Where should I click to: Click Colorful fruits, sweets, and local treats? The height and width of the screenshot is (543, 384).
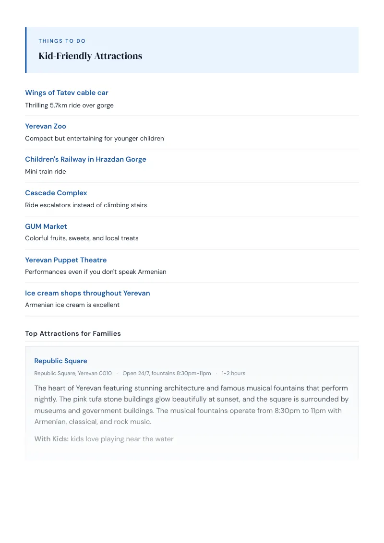[82, 238]
